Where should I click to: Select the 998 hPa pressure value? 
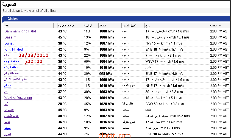pos(106,74)
